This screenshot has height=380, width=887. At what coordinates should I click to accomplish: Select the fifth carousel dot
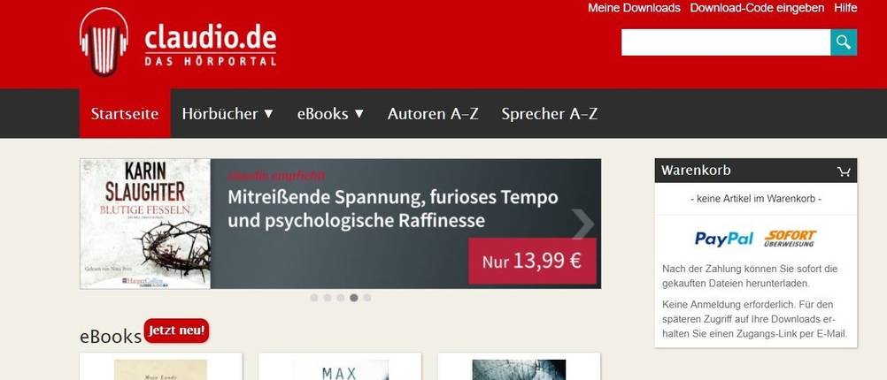point(367,298)
